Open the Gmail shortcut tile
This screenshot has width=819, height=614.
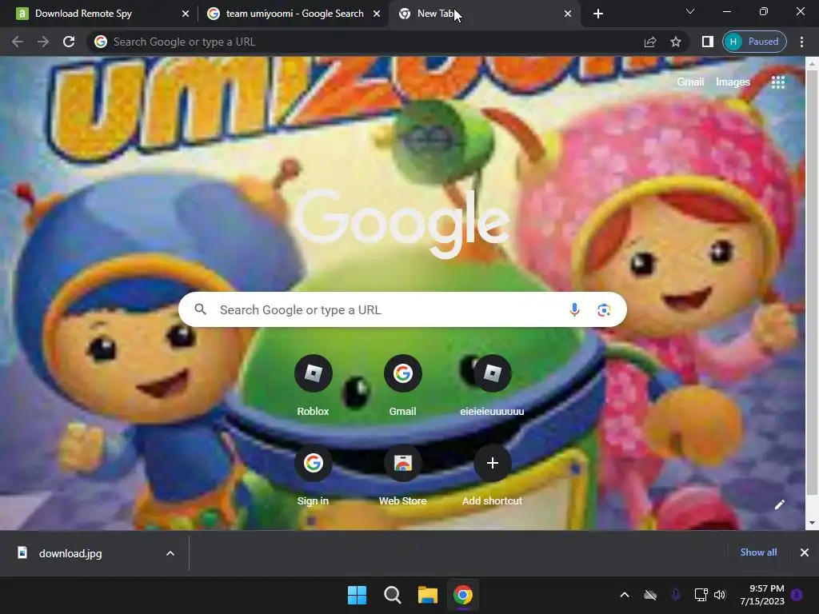[402, 385]
